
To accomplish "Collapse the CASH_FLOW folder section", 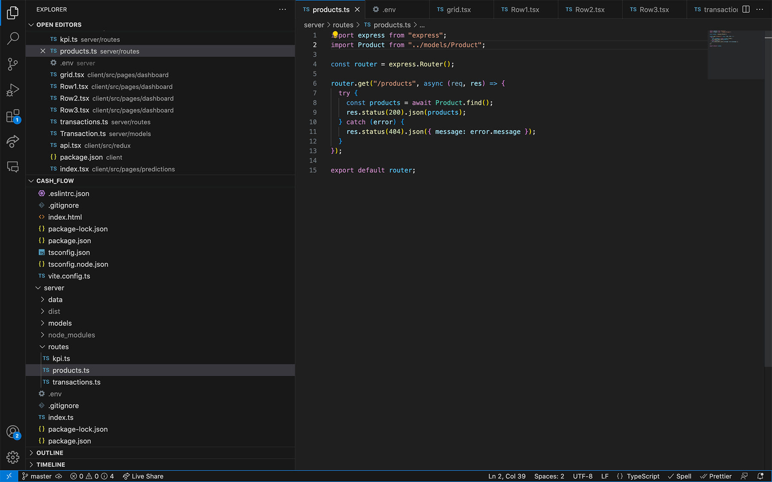I will coord(160,181).
